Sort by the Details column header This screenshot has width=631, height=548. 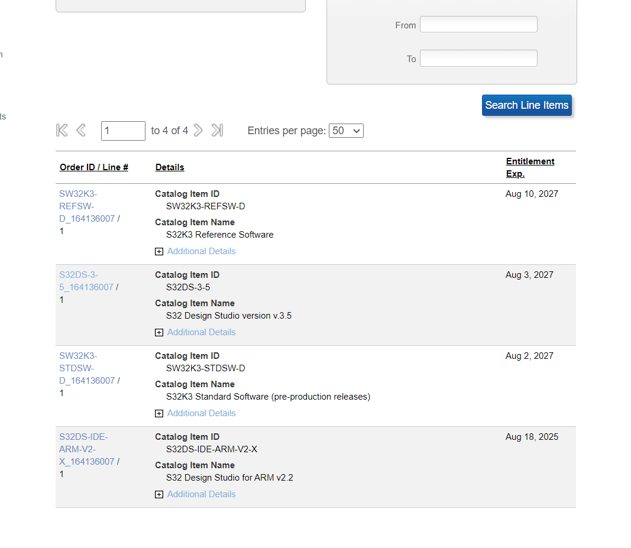(170, 167)
